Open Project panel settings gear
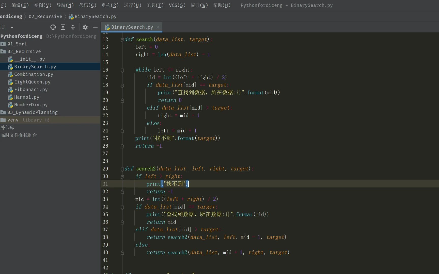The image size is (439, 274). (x=85, y=27)
